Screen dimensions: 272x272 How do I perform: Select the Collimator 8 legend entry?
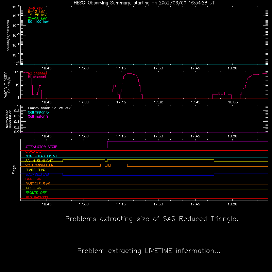tap(38, 112)
